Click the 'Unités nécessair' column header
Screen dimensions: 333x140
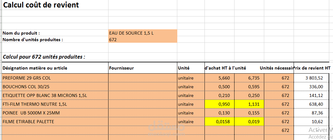[277, 68]
